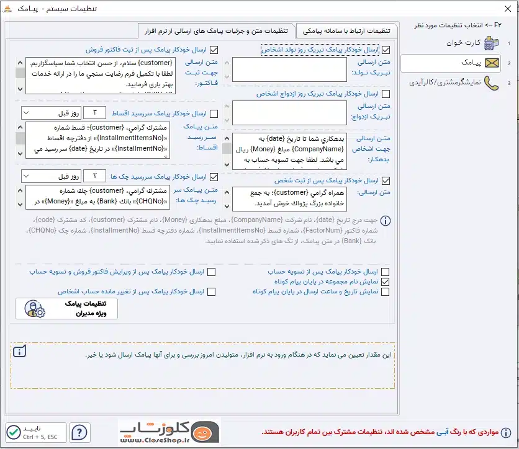Click cheque days-before number field showing ۲
Image resolution: width=519 pixels, height=449 pixels.
tap(94, 176)
